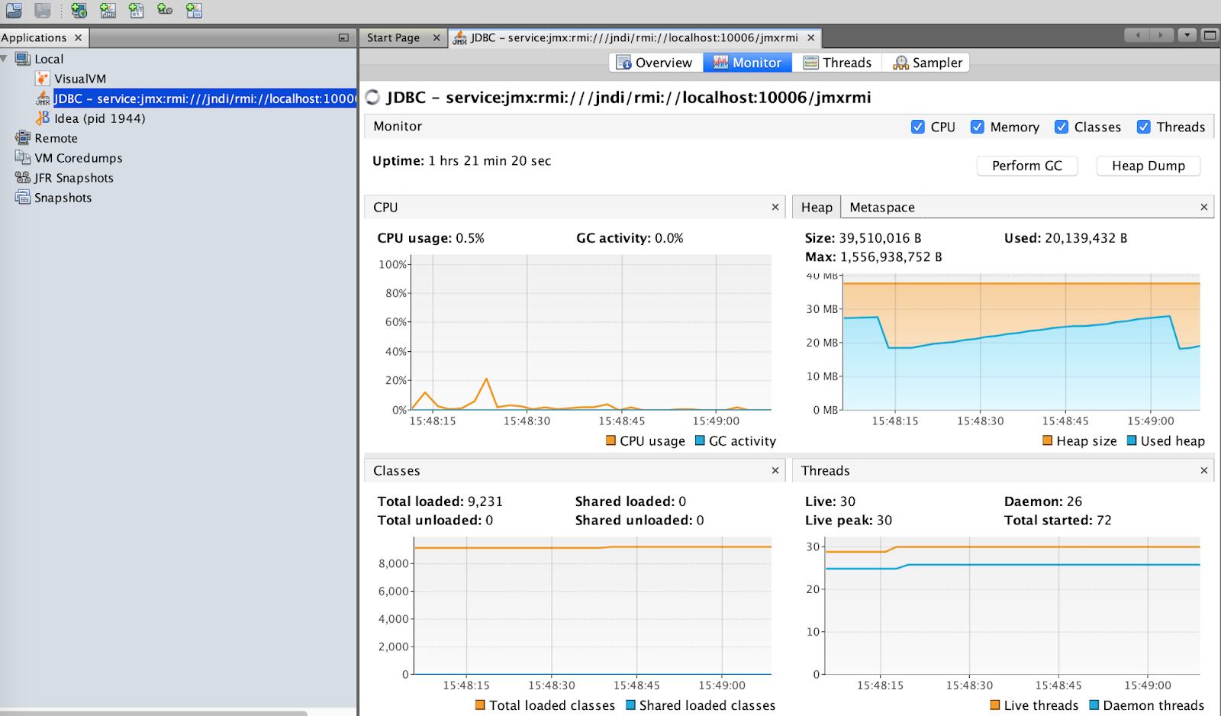Collapse the Local tree node
This screenshot has height=716, width=1221.
[5, 59]
